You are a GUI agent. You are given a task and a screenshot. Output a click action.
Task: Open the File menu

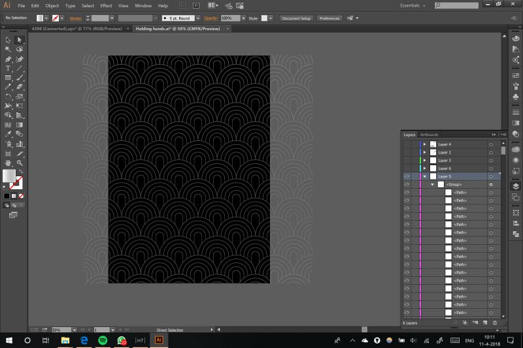22,6
